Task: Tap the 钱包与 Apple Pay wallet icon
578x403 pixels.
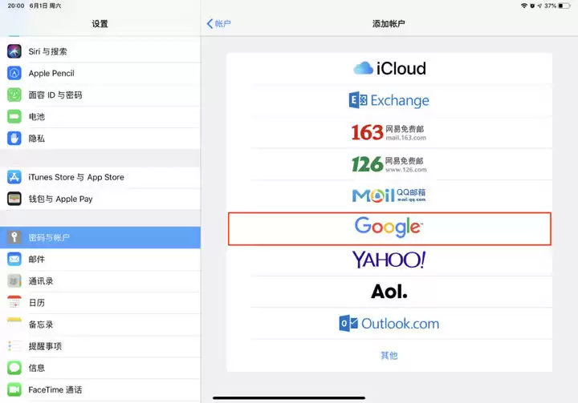Action: (14, 199)
